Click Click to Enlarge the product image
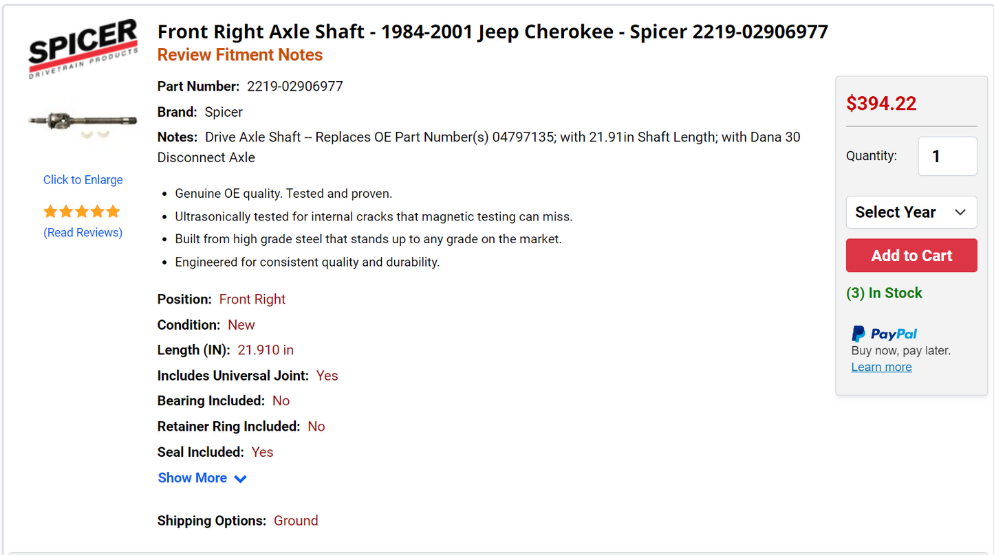The image size is (994, 555). pos(83,179)
